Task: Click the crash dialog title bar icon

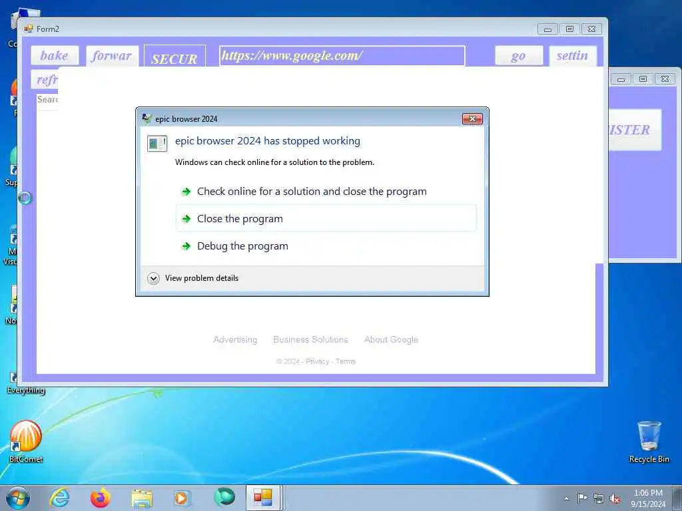Action: pyautogui.click(x=147, y=118)
